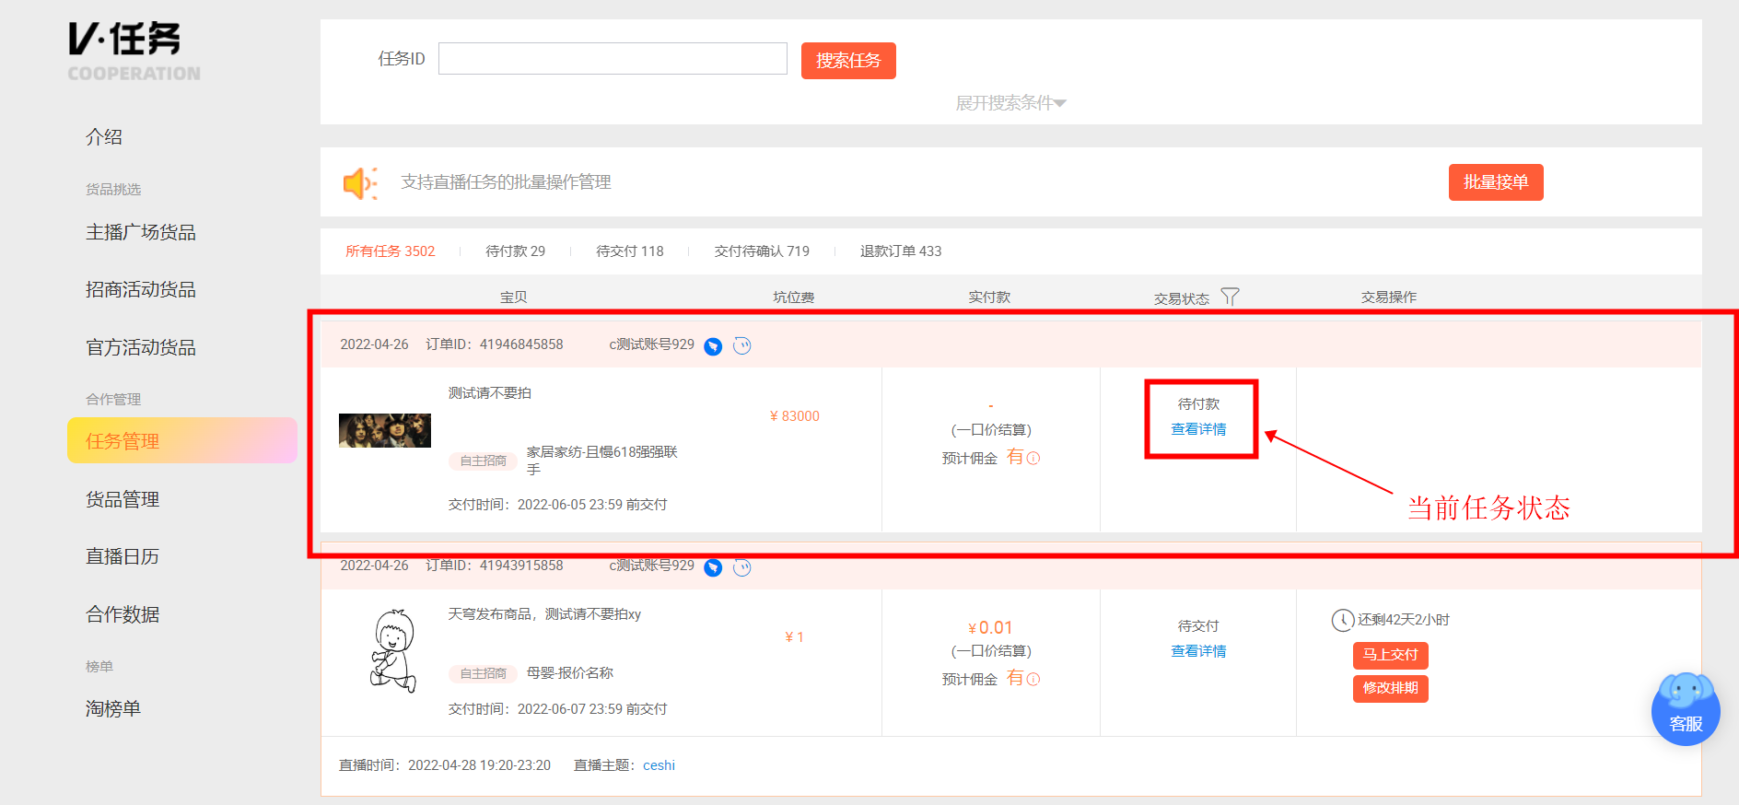
Task: Select the 待交付 118 tab
Action: click(629, 251)
